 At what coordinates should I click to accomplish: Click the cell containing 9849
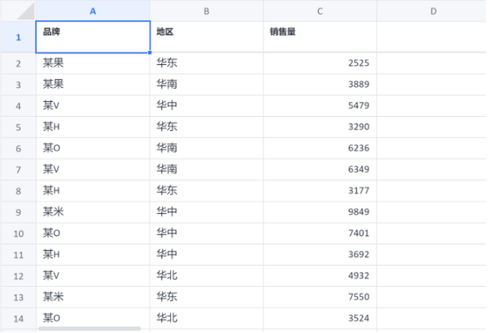pos(320,212)
